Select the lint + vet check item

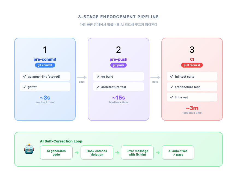click(192, 97)
